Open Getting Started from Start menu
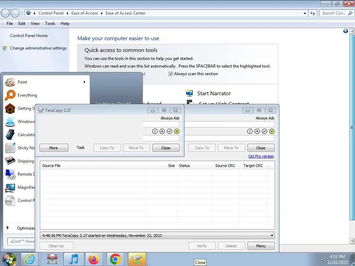Screen dimensions: 355x266 point(20,108)
